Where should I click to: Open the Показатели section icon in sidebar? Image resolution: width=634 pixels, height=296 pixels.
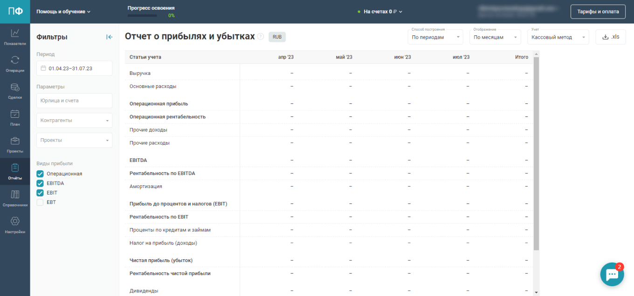pyautogui.click(x=15, y=34)
